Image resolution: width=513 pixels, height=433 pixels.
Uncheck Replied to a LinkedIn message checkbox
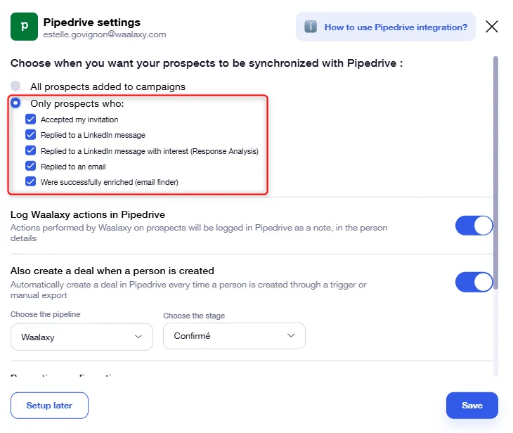point(30,134)
